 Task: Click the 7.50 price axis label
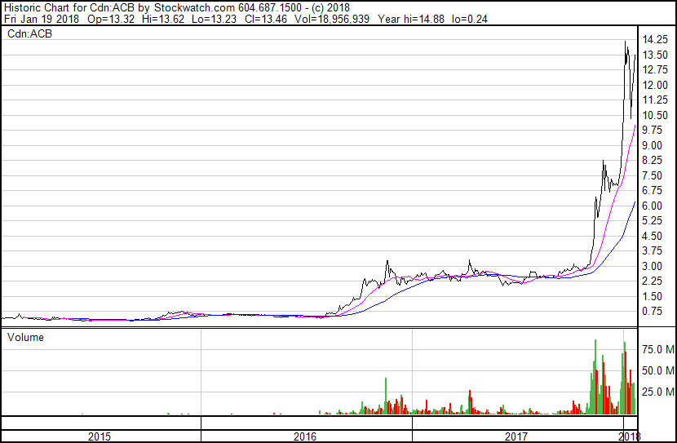click(x=652, y=175)
